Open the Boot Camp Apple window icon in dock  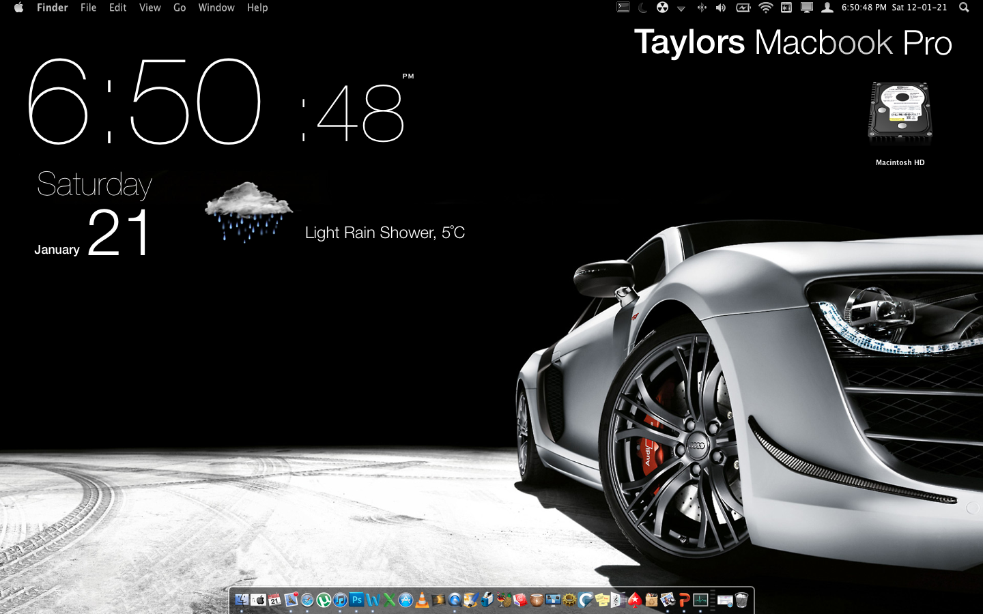[259, 600]
